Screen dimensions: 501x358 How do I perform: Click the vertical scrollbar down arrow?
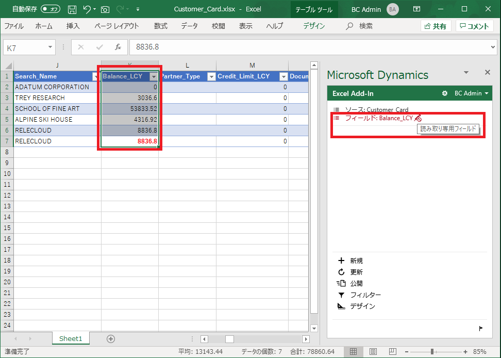pos(314,328)
